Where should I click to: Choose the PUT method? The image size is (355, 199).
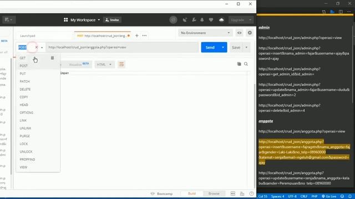(23, 74)
